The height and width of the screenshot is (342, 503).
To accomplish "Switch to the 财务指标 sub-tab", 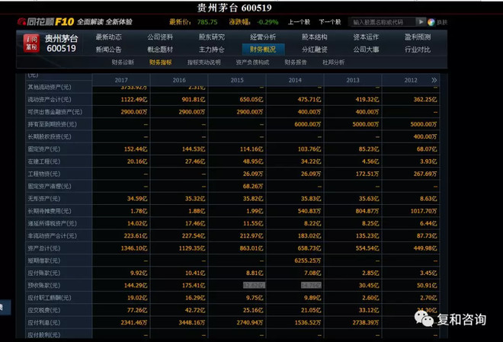I will (160, 62).
